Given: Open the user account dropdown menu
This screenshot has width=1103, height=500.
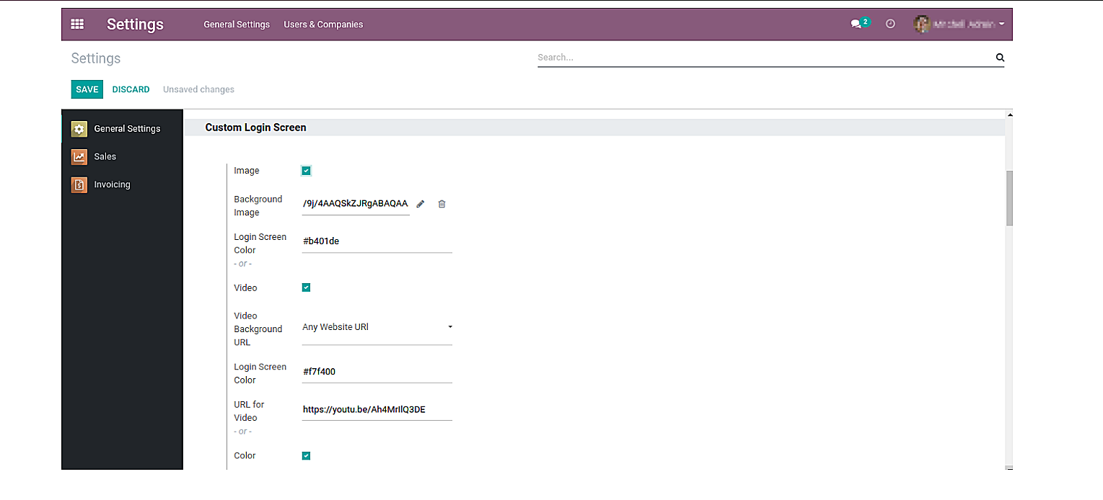Looking at the screenshot, I should click(960, 23).
